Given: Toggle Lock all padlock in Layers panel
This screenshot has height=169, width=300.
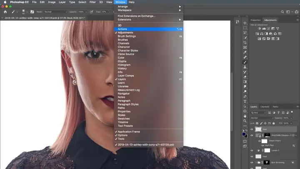Looking at the screenshot, I should tap(274, 123).
